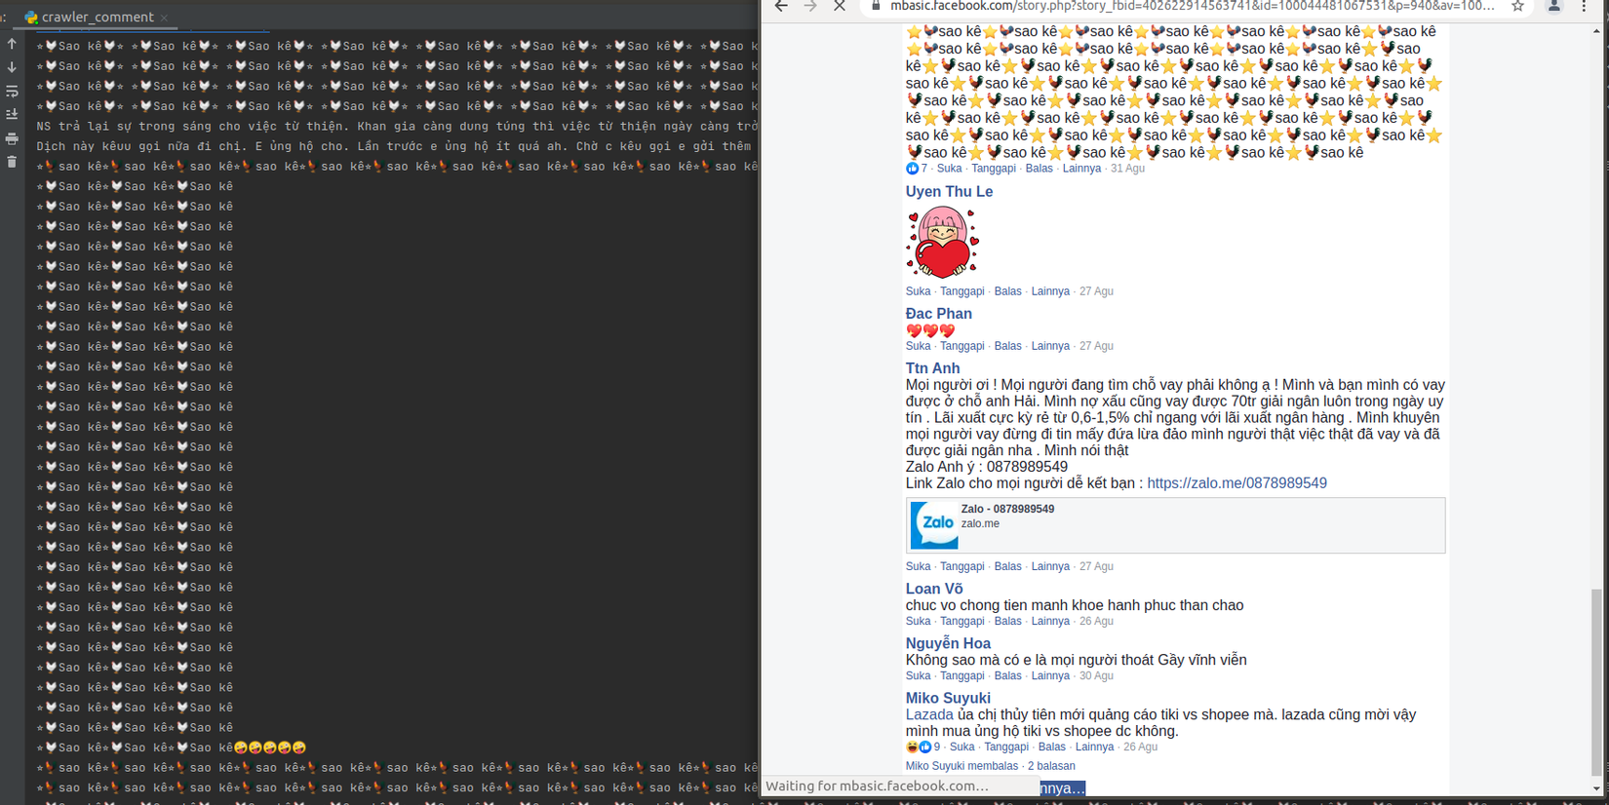Open Đac Phan's profile link
This screenshot has width=1609, height=805.
click(938, 314)
